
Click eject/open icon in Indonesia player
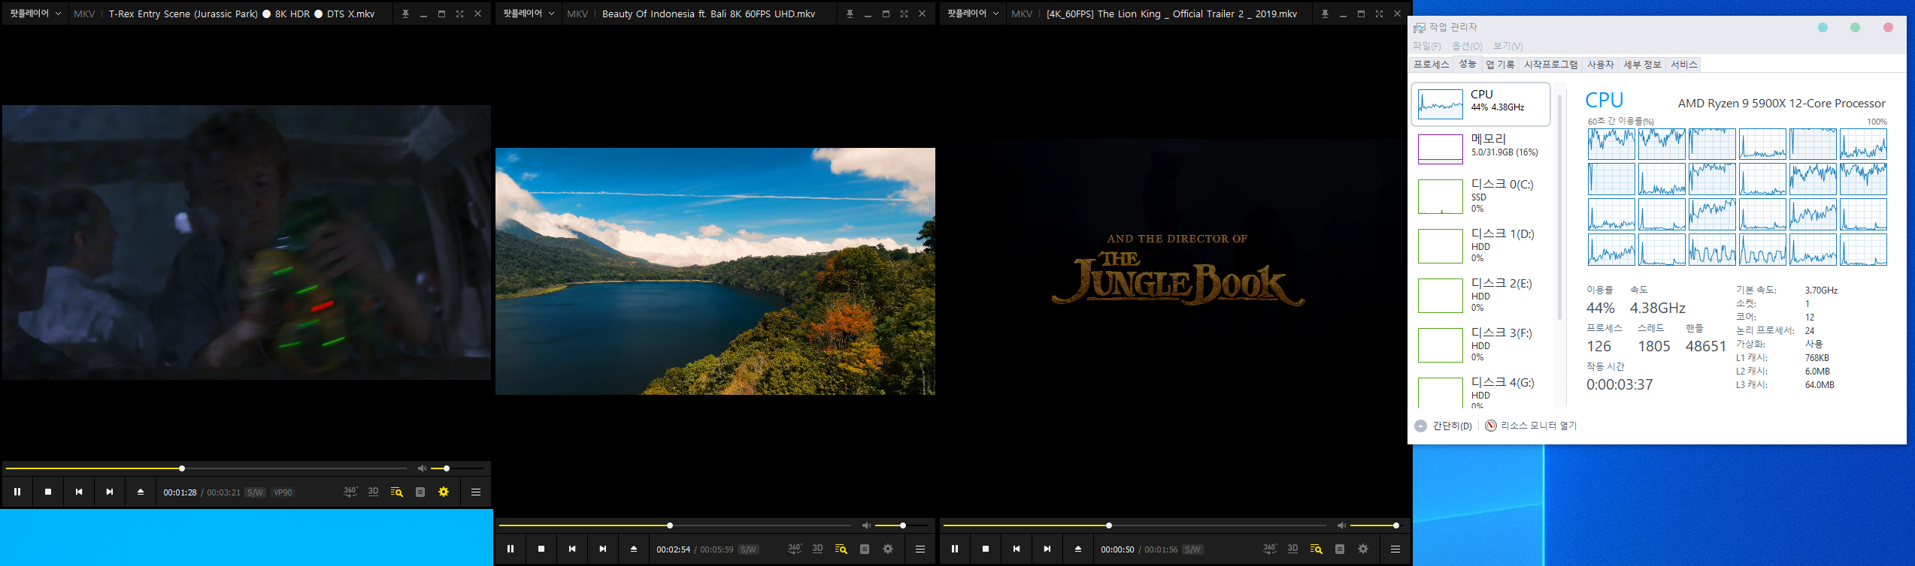[634, 549]
